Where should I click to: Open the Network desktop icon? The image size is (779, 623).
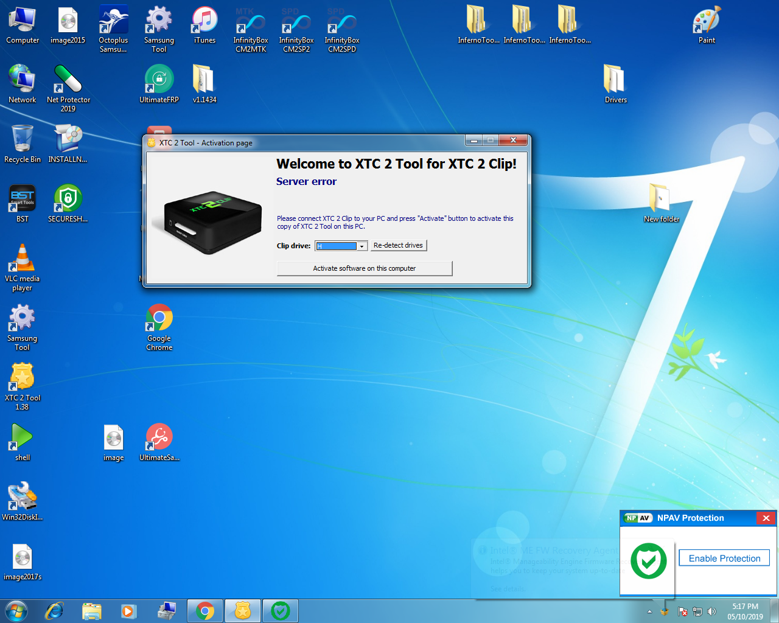(x=23, y=84)
